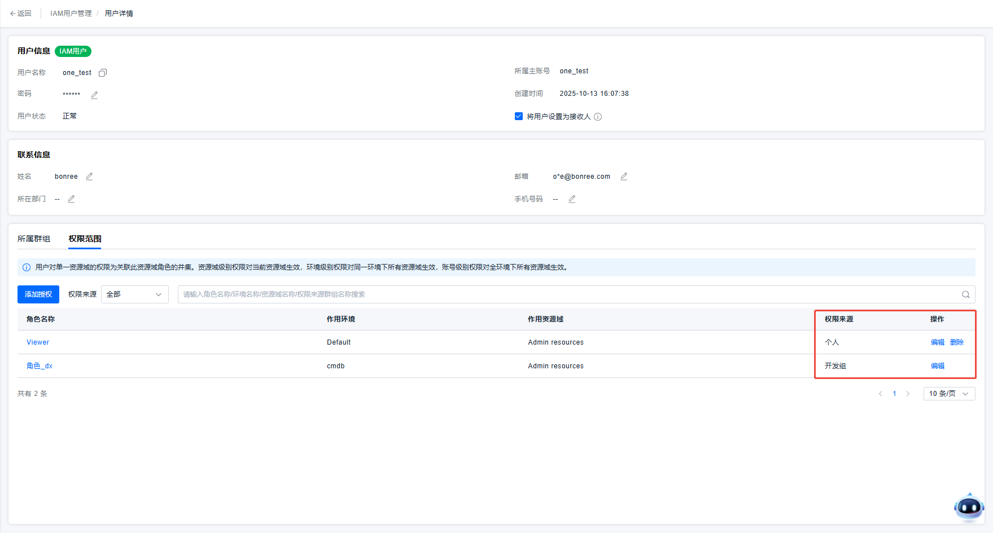Edit the phone number field

tap(572, 199)
